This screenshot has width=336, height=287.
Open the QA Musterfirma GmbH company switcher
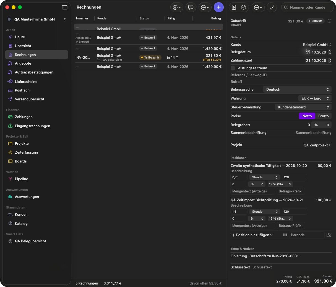tap(37, 19)
